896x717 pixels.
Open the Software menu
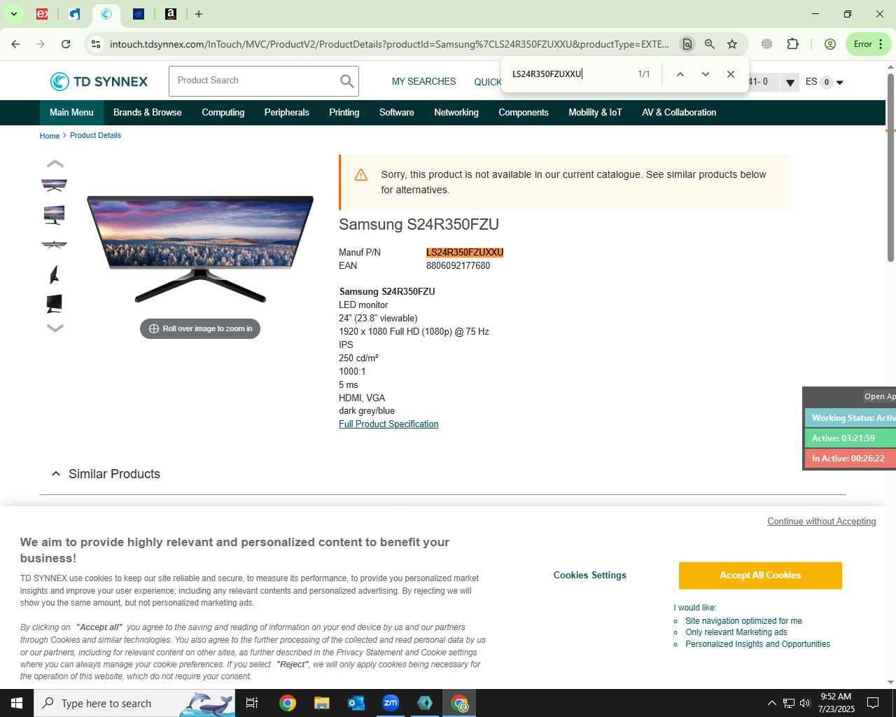click(x=397, y=113)
